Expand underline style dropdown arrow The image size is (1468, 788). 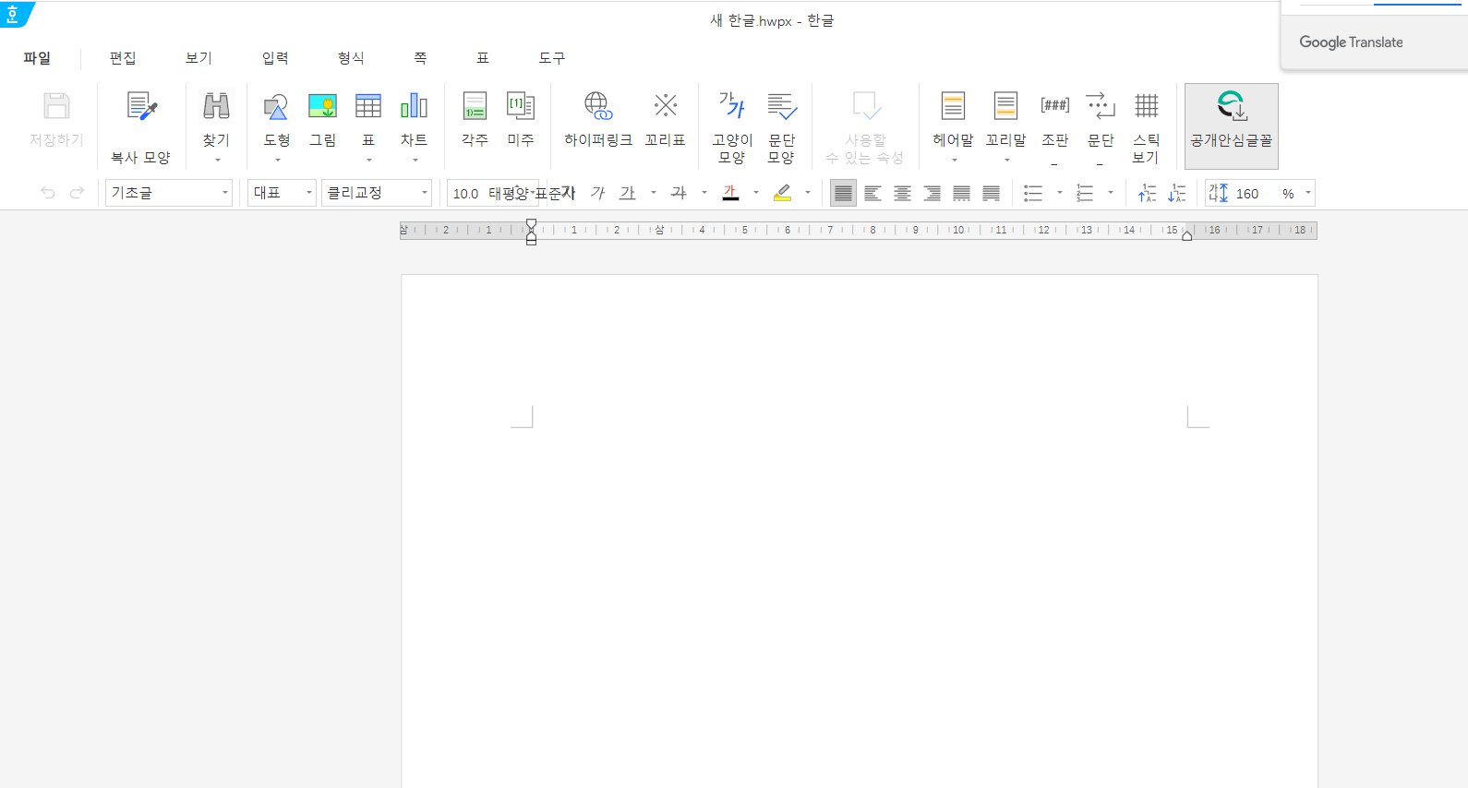point(654,193)
